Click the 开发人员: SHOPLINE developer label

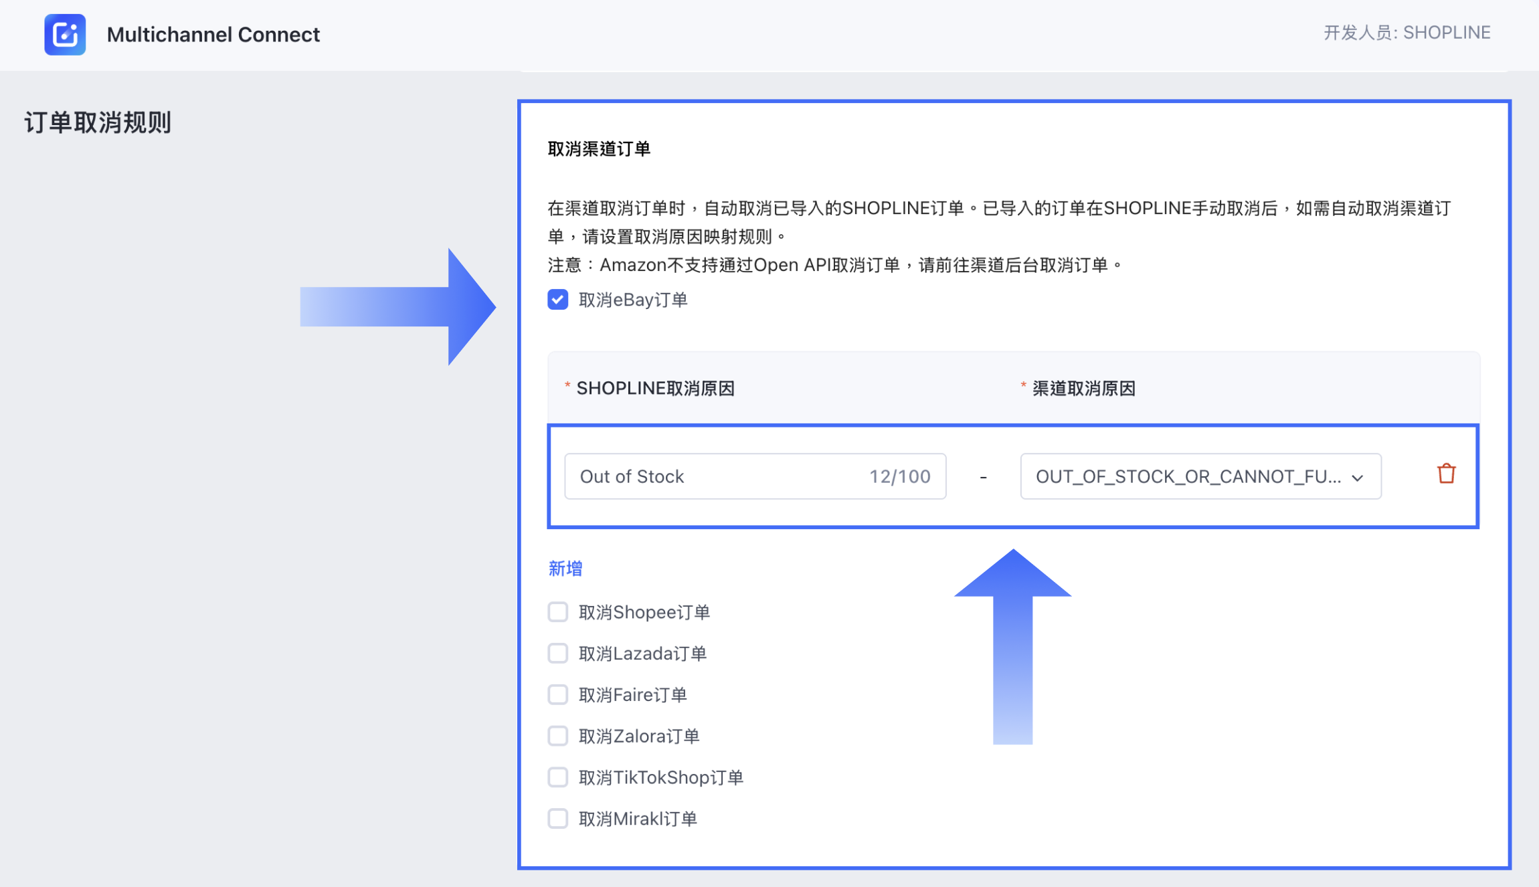click(x=1407, y=33)
